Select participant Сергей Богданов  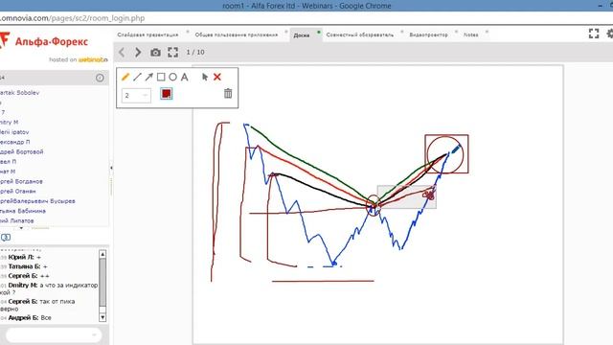[x=21, y=181]
